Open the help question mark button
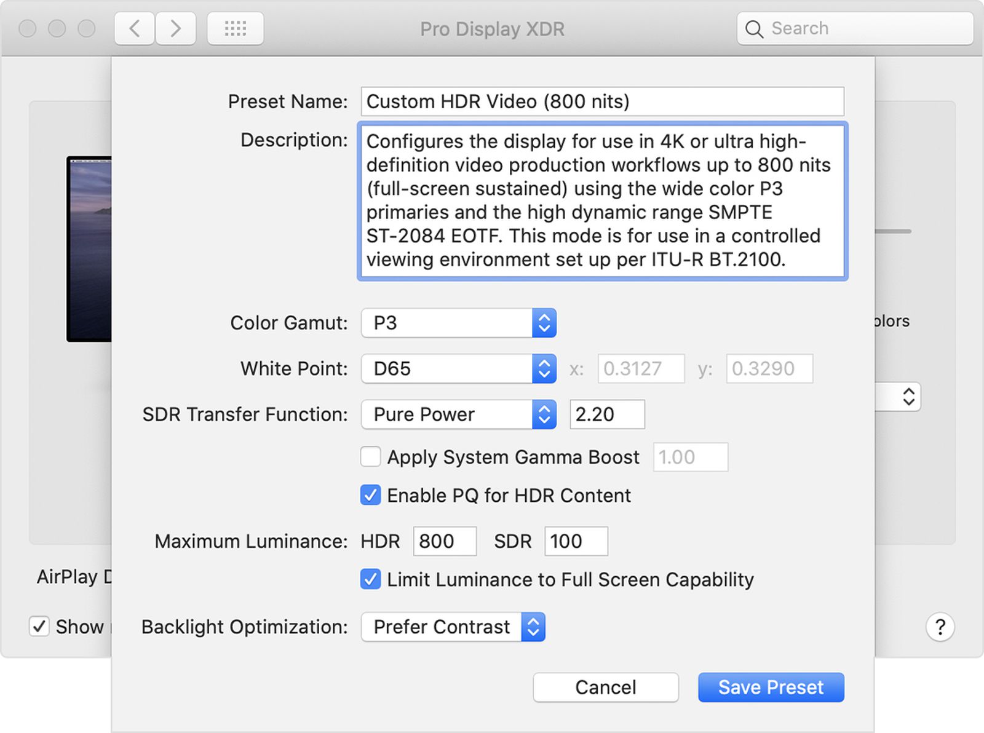 (940, 627)
